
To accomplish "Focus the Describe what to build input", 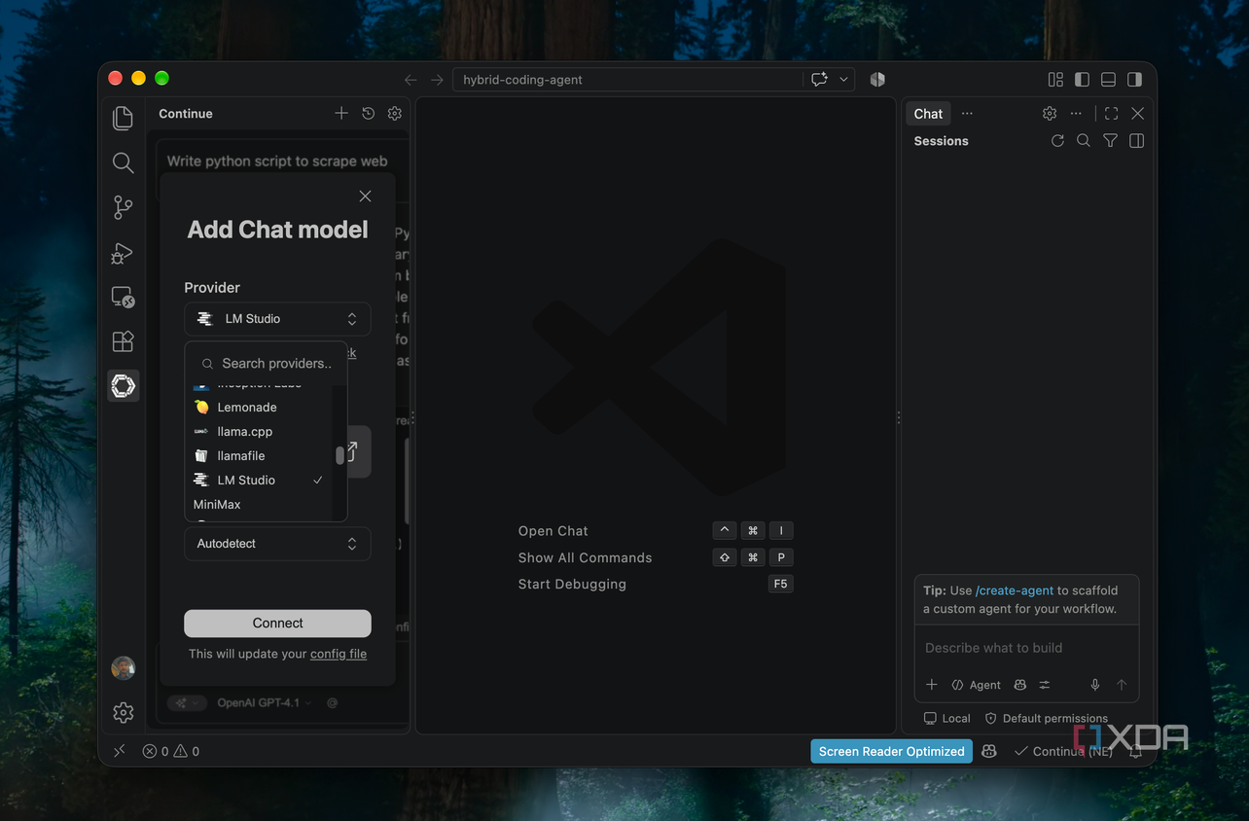I will point(1026,648).
